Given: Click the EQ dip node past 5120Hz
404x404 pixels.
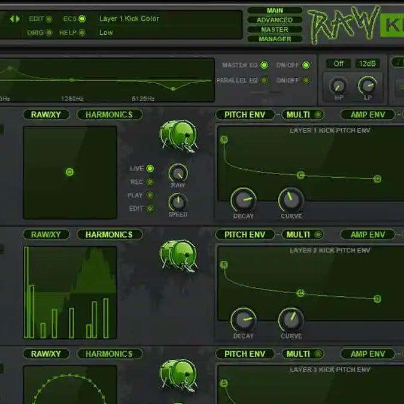Looking at the screenshot, I should (173, 89).
